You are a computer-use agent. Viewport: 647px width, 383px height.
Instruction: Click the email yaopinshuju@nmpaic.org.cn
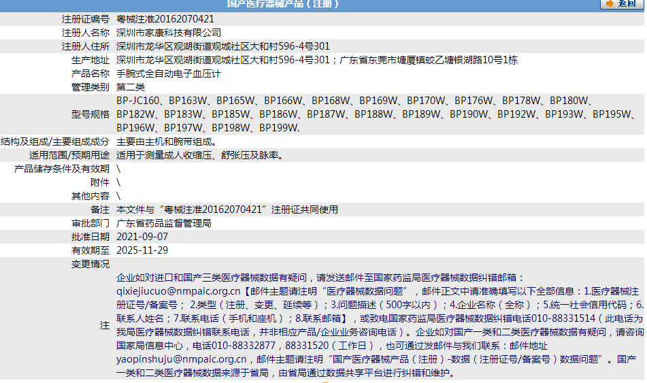click(x=182, y=359)
